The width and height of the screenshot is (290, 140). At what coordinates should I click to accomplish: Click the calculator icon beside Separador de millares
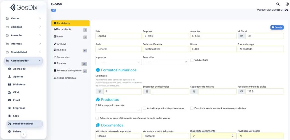click(194, 92)
